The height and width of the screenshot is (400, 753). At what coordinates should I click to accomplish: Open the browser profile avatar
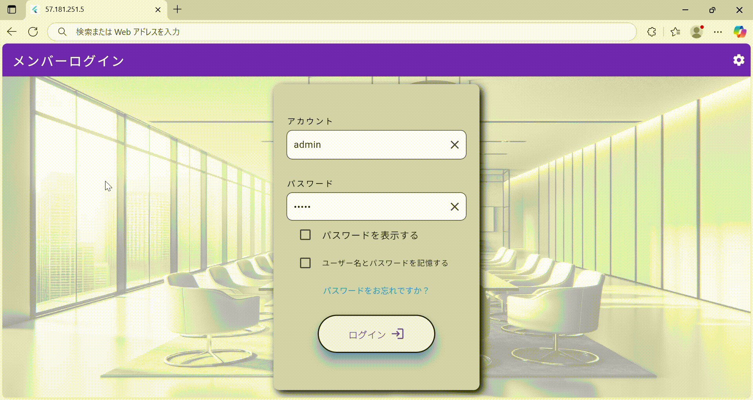pyautogui.click(x=697, y=32)
